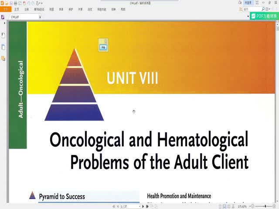Click the Save icon in quick access toolbar

[x=11, y=3]
